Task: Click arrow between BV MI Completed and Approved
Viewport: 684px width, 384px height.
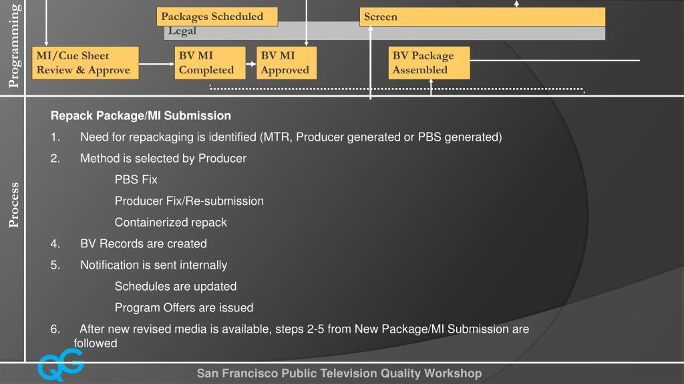Action: [x=251, y=64]
